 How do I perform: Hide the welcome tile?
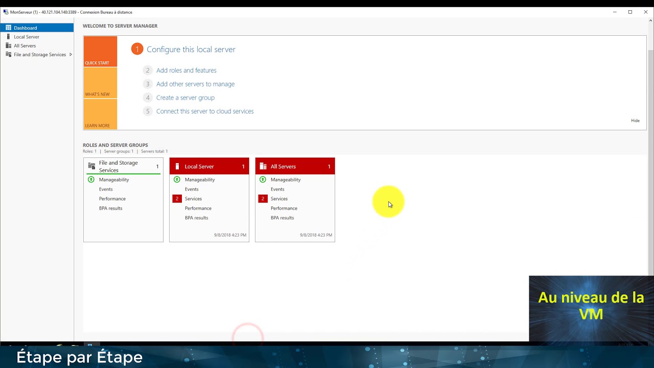click(635, 121)
